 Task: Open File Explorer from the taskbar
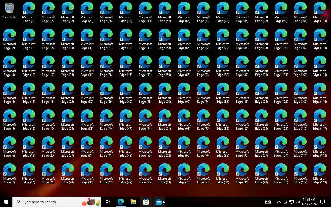click(133, 202)
